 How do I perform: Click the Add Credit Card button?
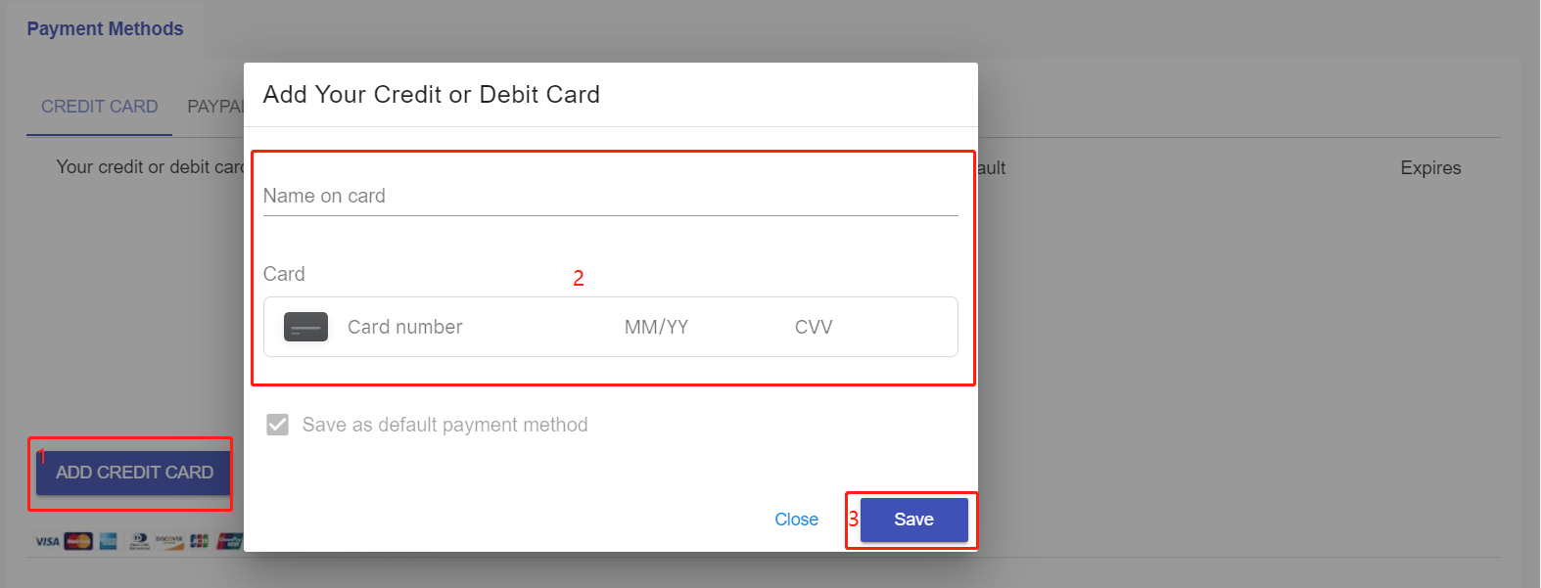(130, 472)
